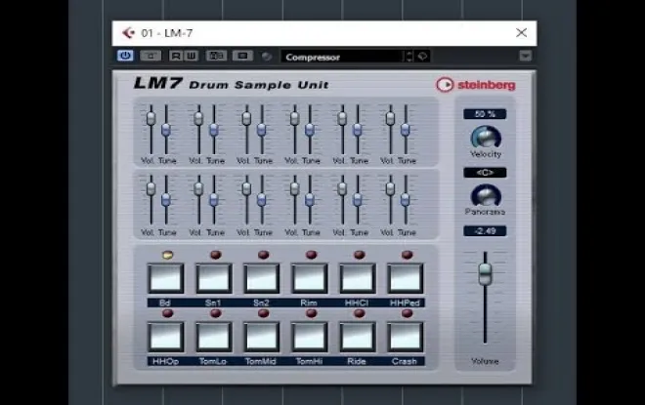Click the red LED above HHCl pad
Screen dimensions: 645x405
click(x=359, y=255)
